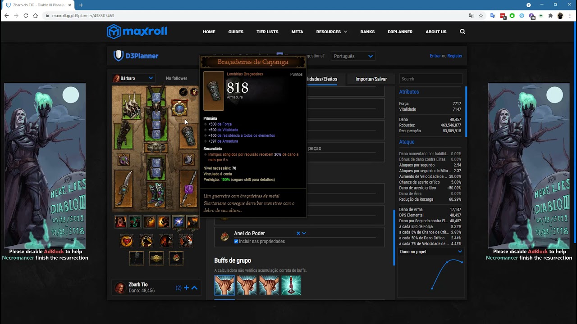
Task: Open the third active skill slot
Action: 149,222
